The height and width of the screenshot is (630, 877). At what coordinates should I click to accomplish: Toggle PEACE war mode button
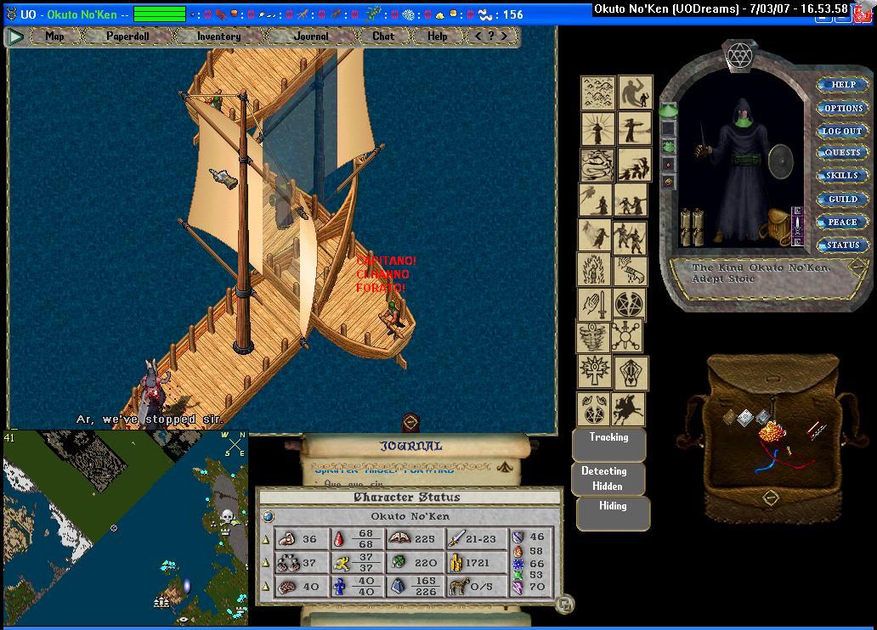click(x=843, y=222)
